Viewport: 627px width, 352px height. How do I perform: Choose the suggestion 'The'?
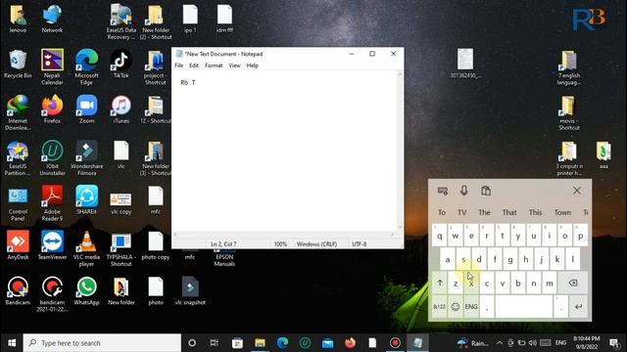484,212
